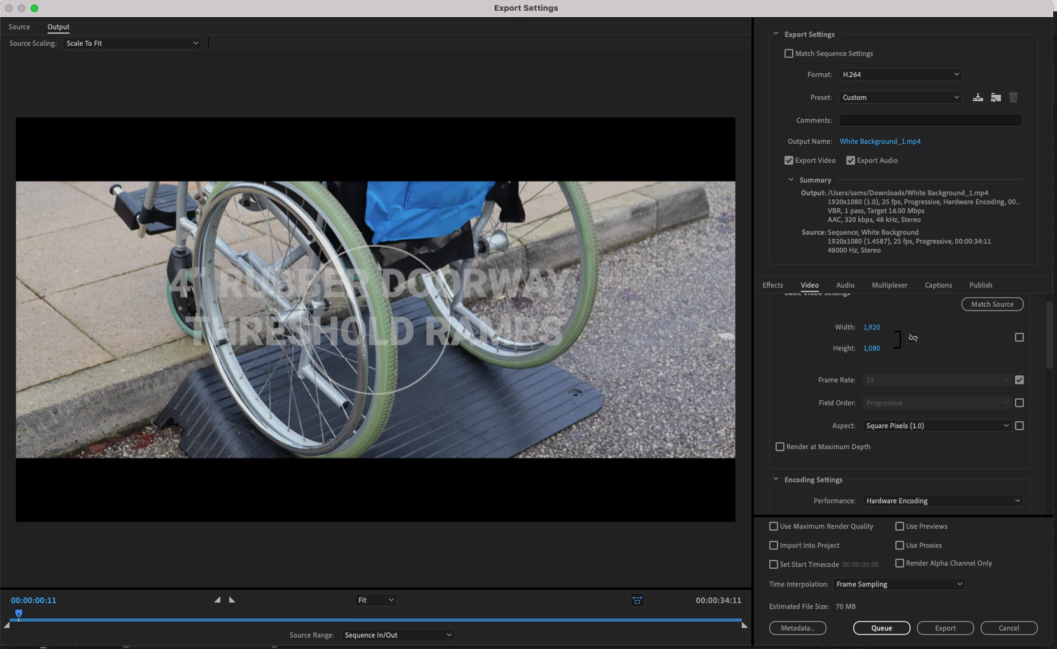Click the current timecode 00:00:00:11
The image size is (1057, 649).
point(34,600)
